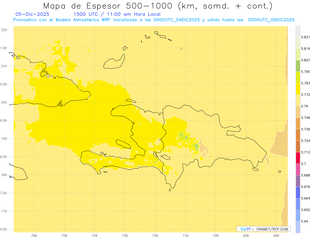The image size is (310, 239).
Task: Select the 5.676 legend value
Action: 305,187
